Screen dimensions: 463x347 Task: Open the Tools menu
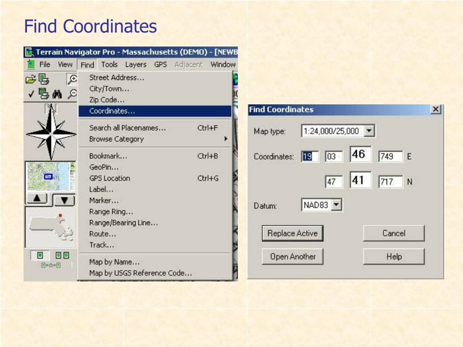[x=109, y=64]
